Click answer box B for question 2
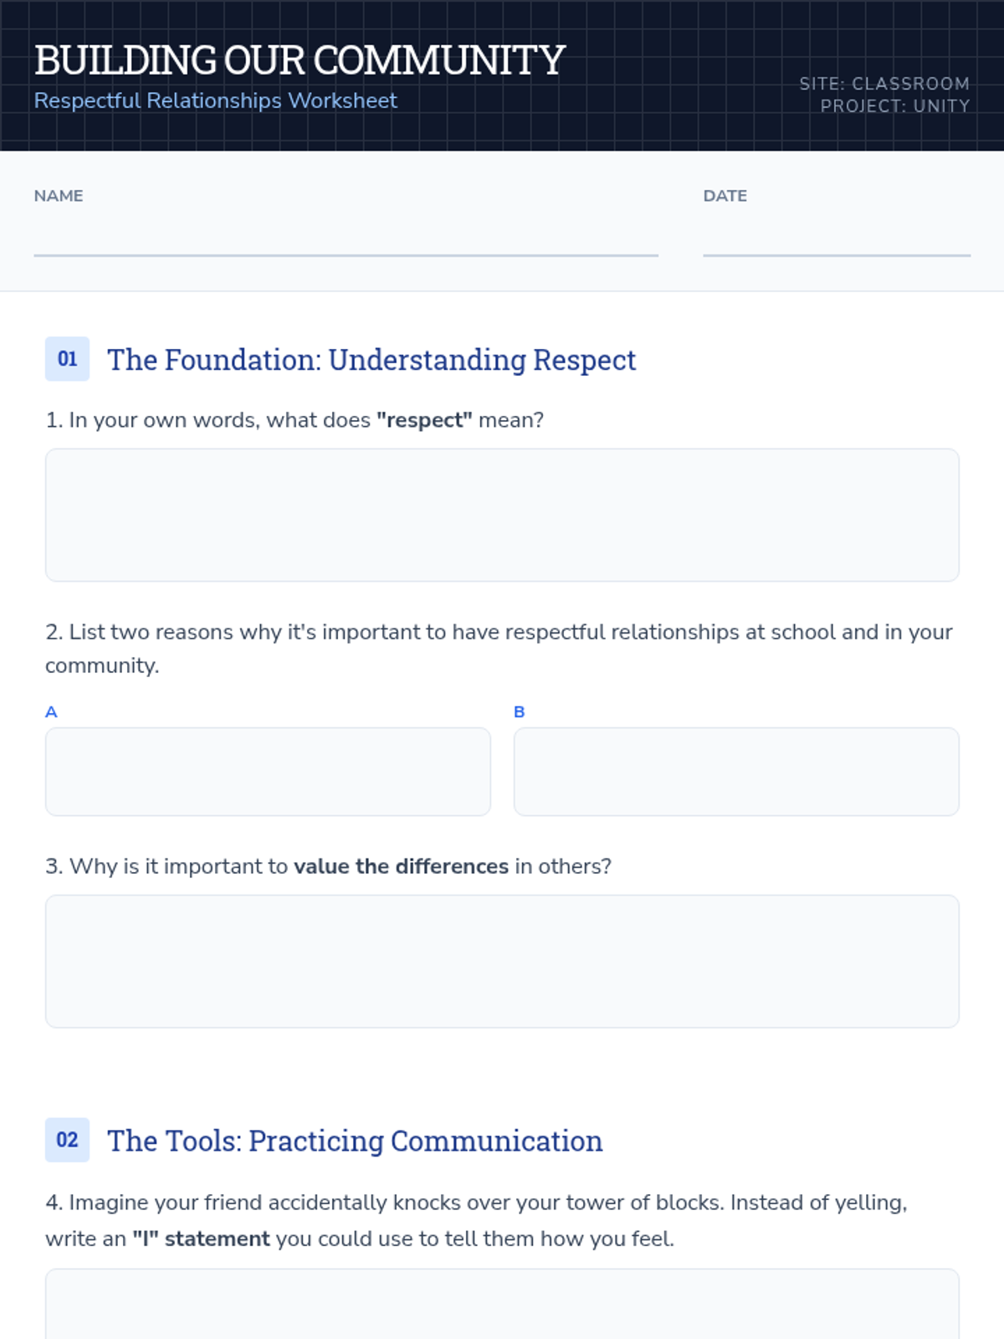1004x1339 pixels. coord(736,772)
